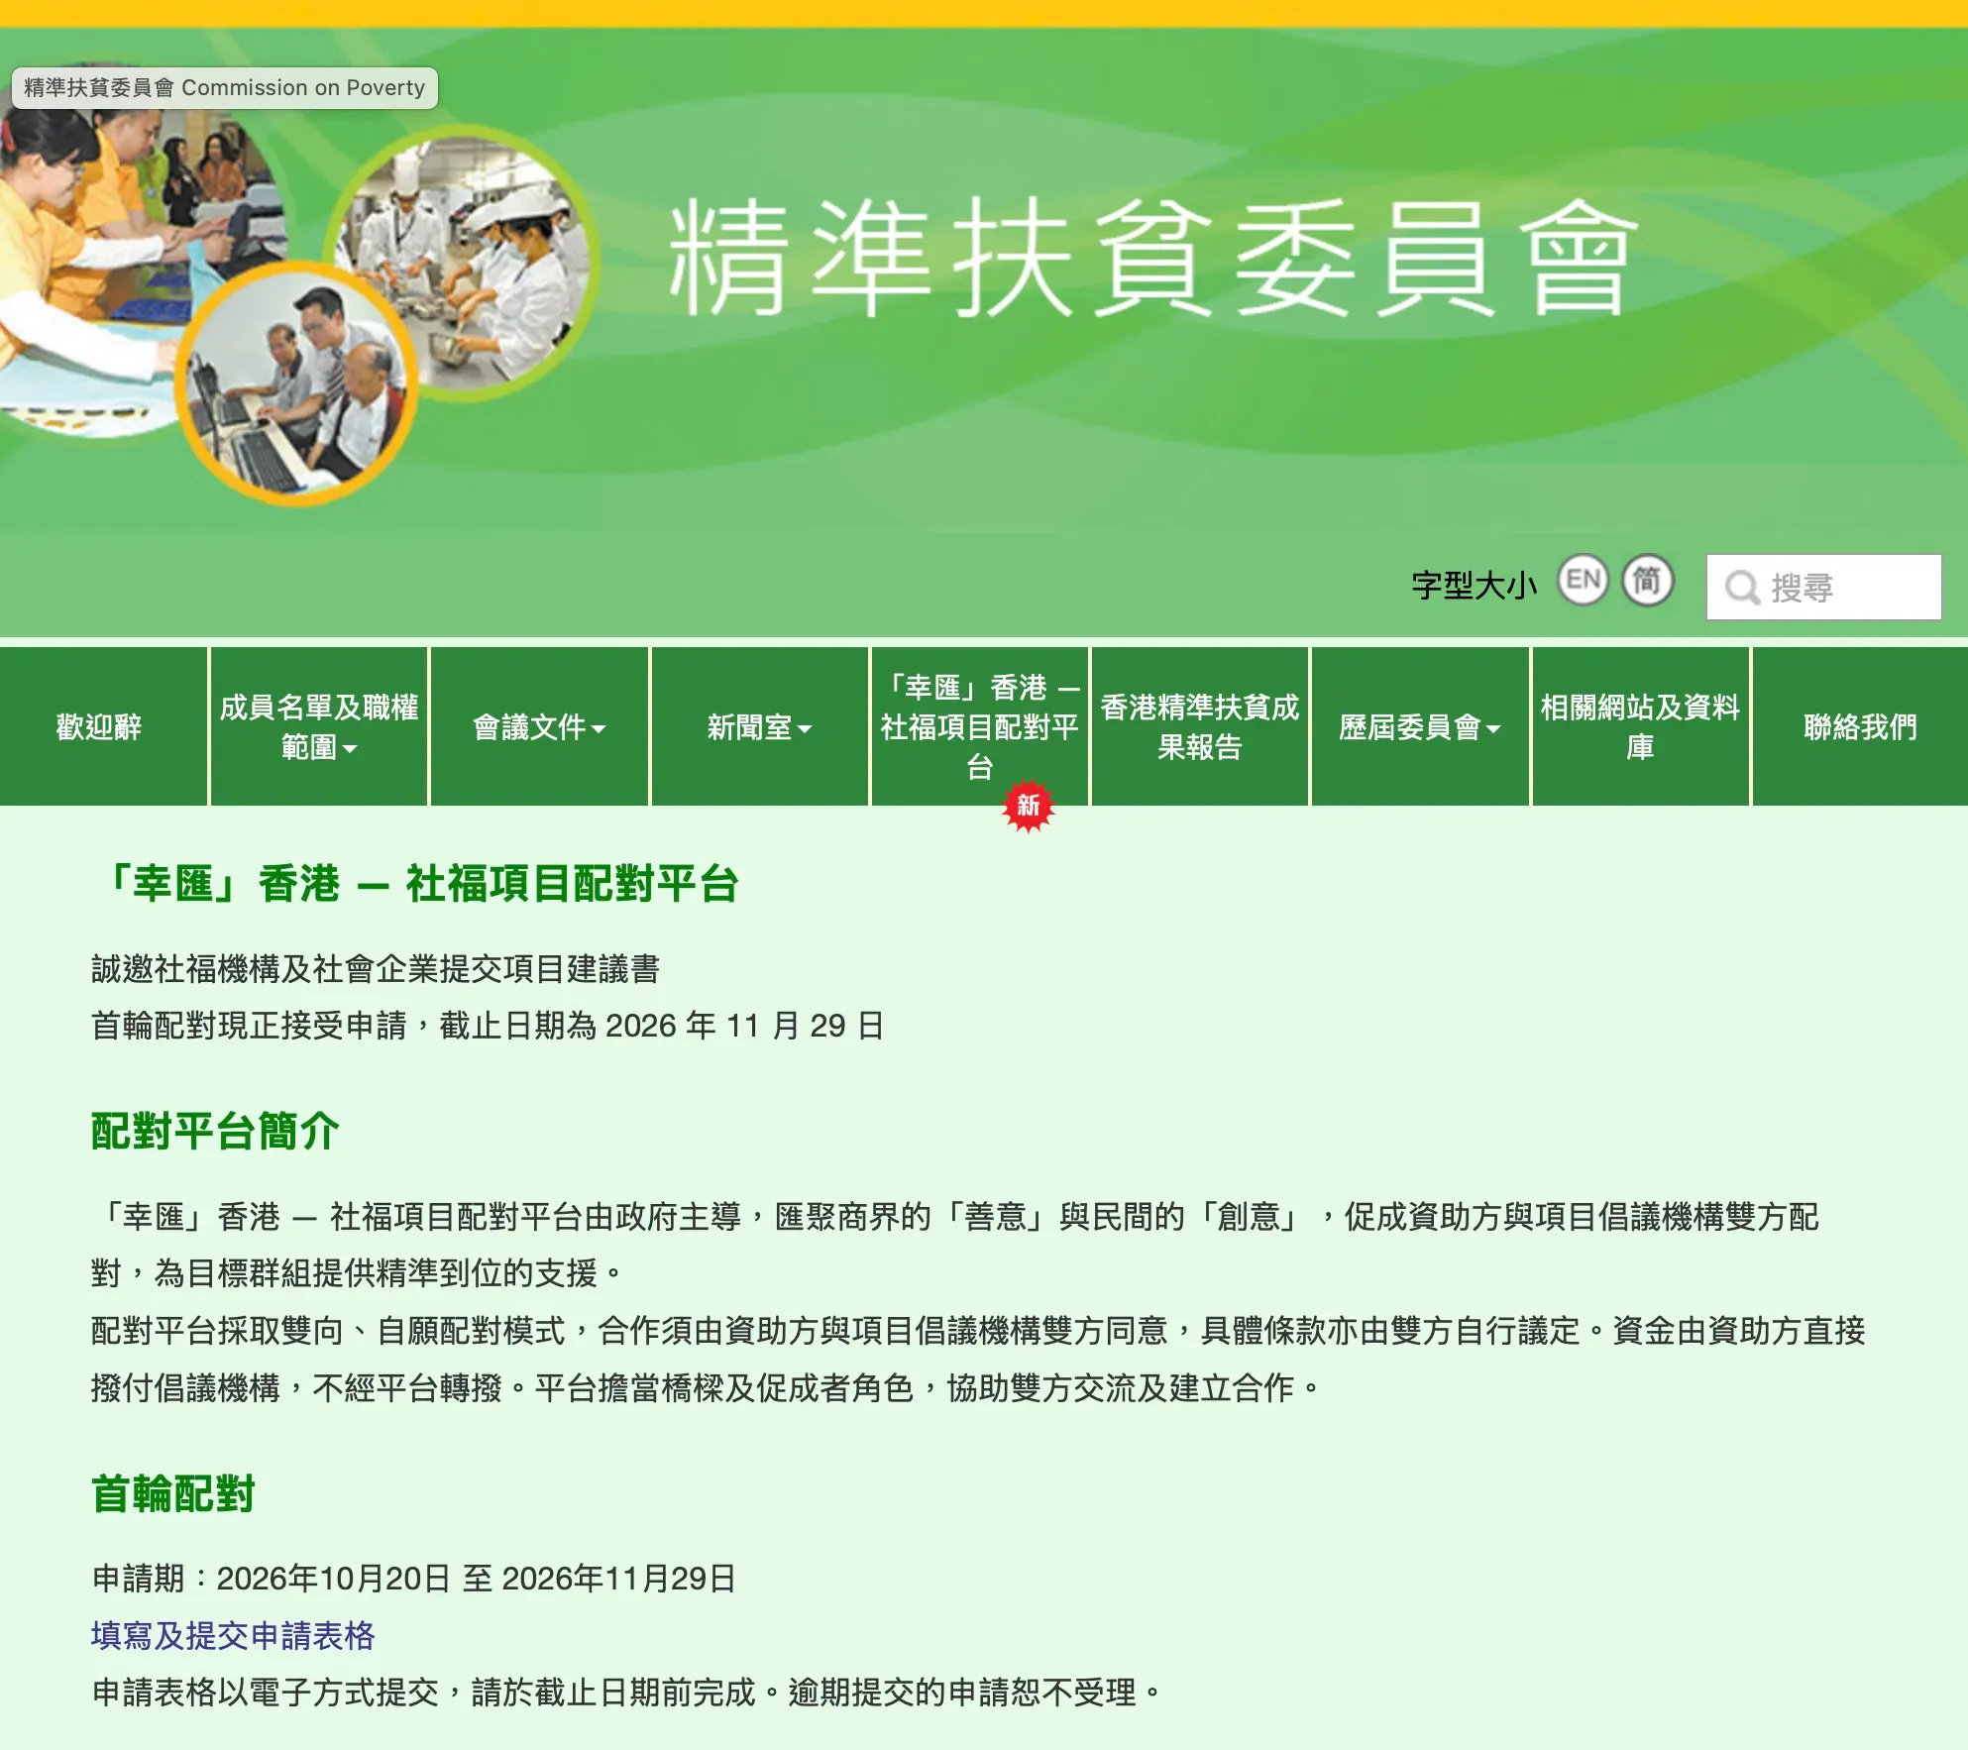
Task: Expand the 新聞室 dropdown menu
Action: point(760,726)
